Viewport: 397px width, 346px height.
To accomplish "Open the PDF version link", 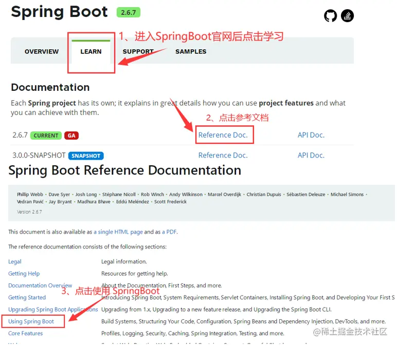I will 169,232.
